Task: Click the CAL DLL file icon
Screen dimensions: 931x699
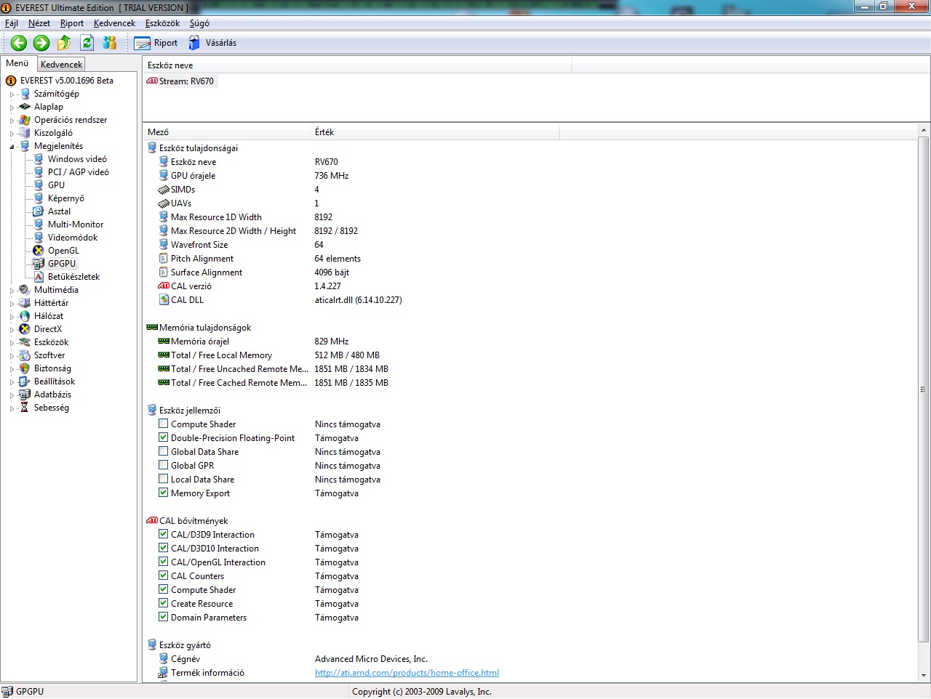Action: pos(164,300)
